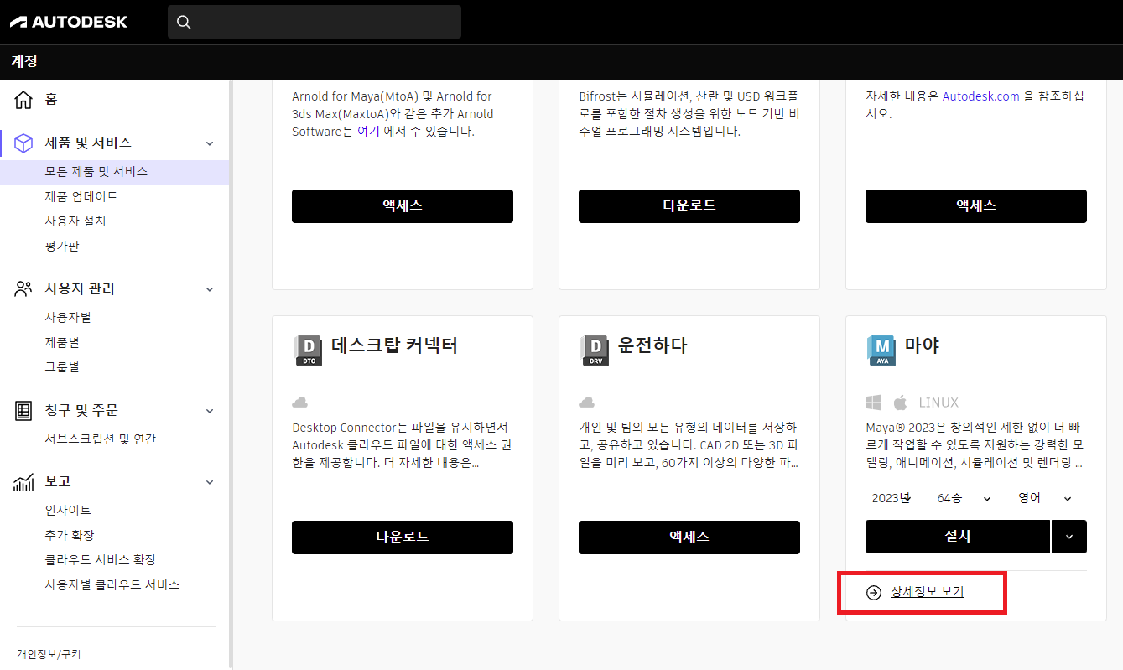Open 제품 업데이트 page

point(81,197)
